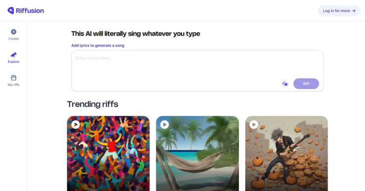
Task: Click the icon beside Riff button
Action: (285, 84)
